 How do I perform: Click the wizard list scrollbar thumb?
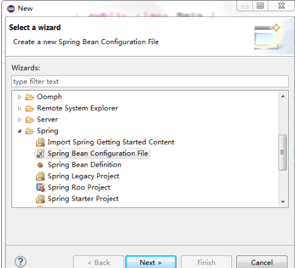pyautogui.click(x=282, y=152)
